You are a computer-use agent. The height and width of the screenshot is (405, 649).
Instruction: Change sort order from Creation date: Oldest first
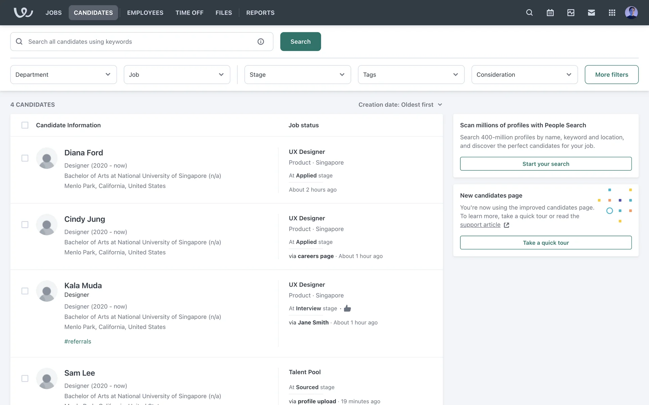coord(400,105)
